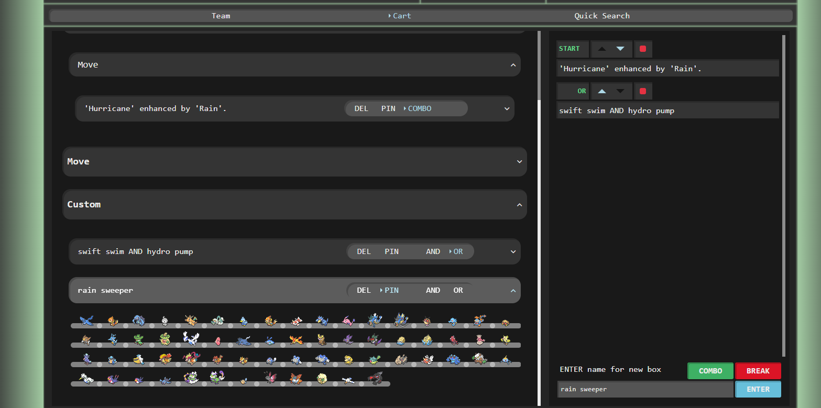Screen dimensions: 821x408
Task: Set AND on rain sweeper row
Action: click(x=433, y=290)
